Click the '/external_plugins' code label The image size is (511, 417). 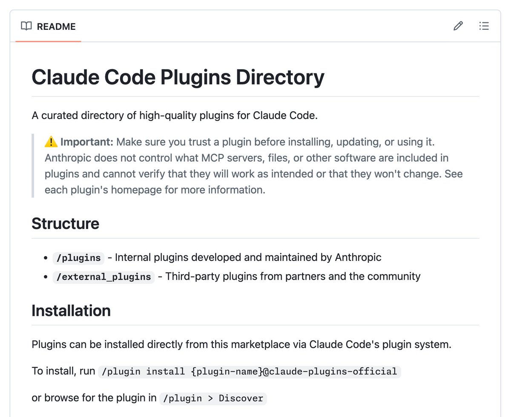103,277
